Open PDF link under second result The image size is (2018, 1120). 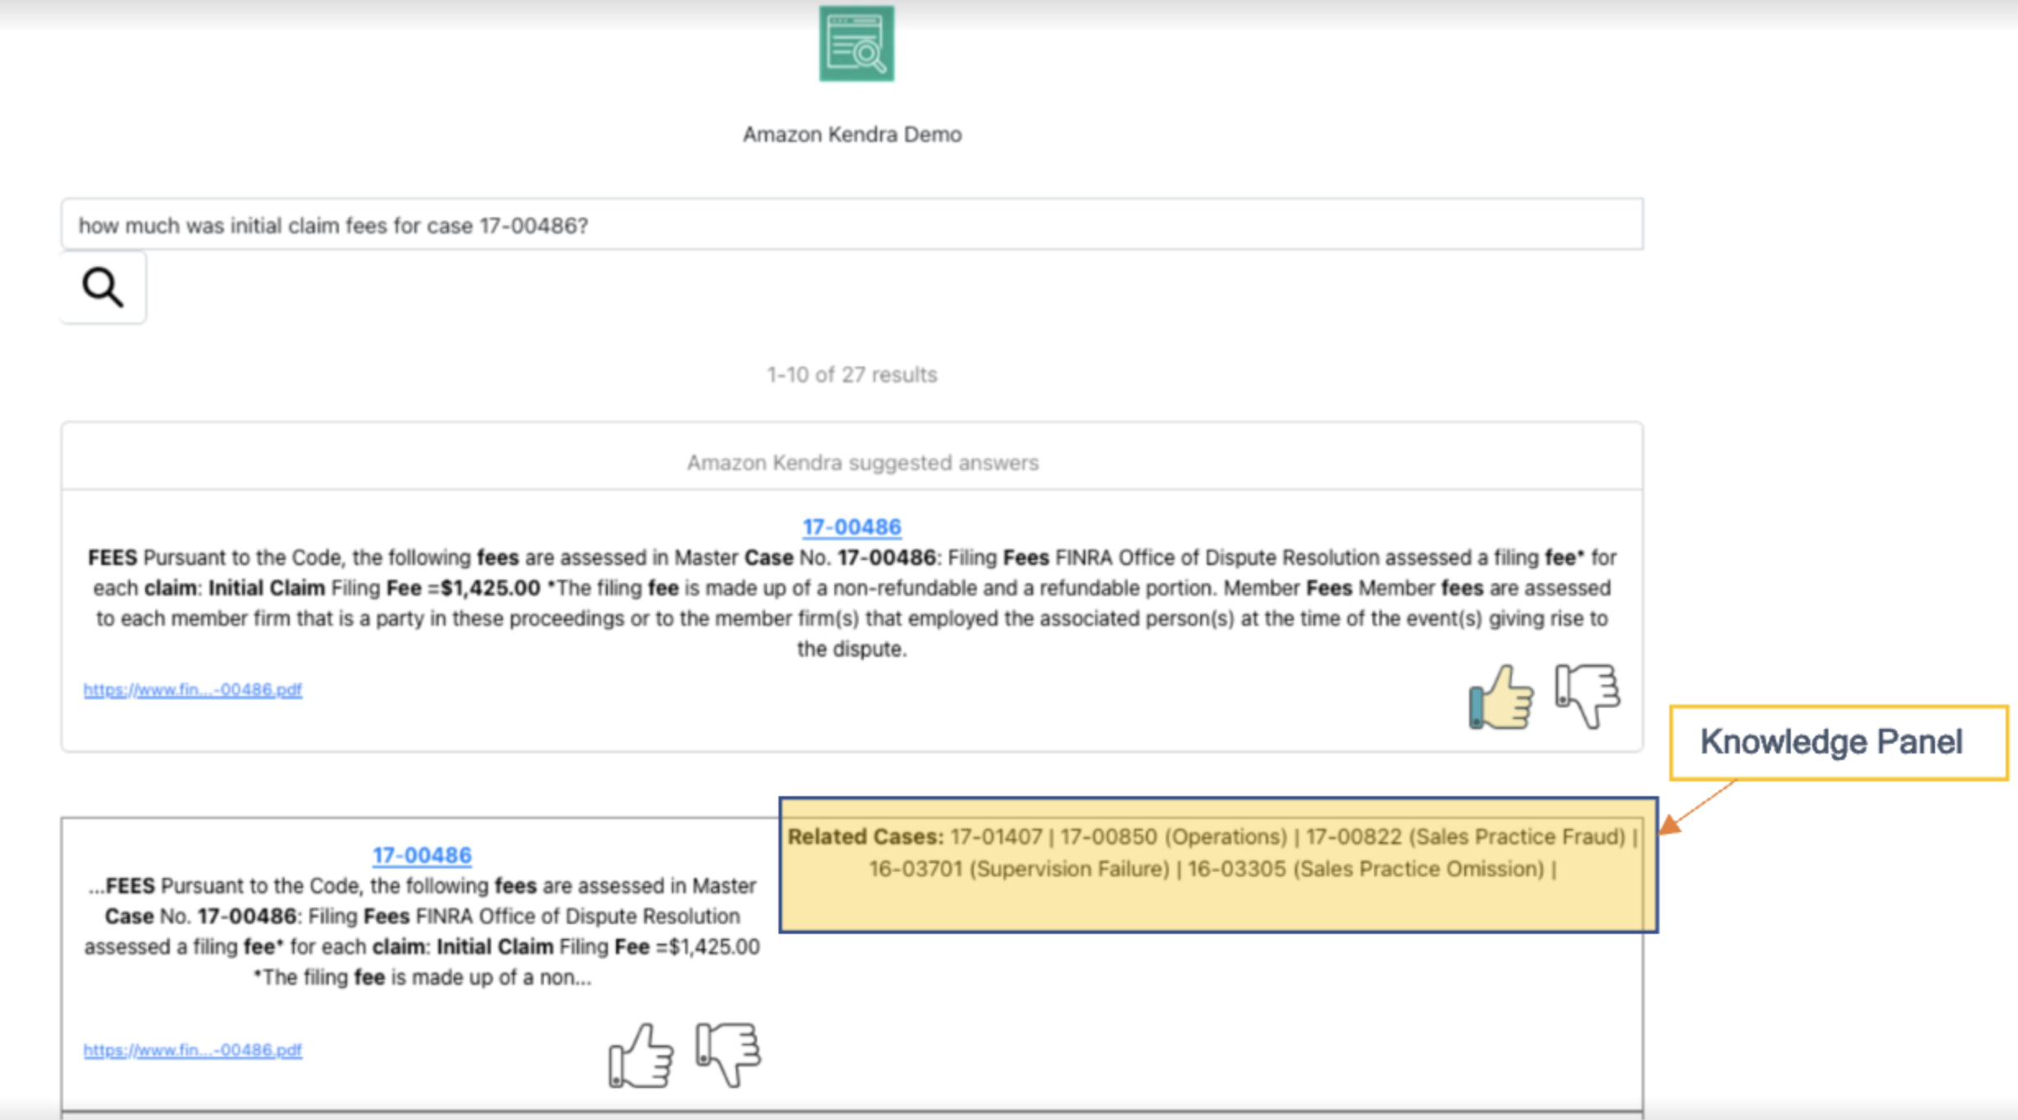[193, 1050]
